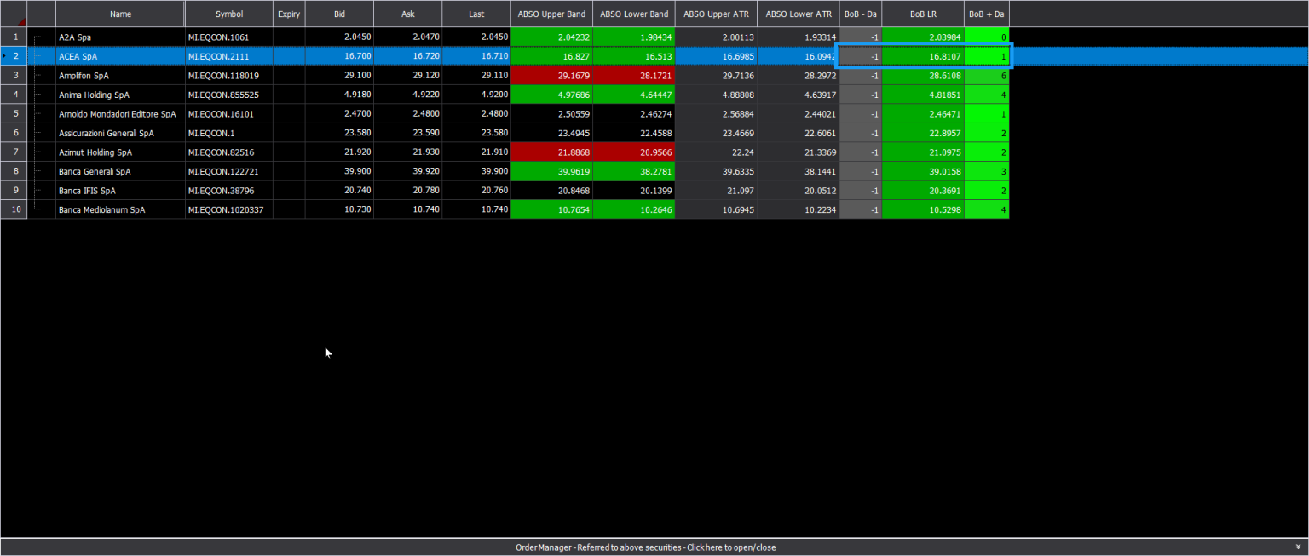Click red Upper Band cell 29.1679
This screenshot has width=1309, height=556.
click(x=551, y=76)
